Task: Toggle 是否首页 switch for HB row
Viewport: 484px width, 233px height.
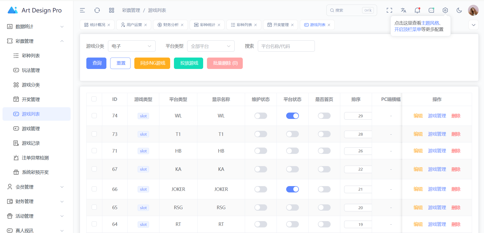Action: (x=324, y=151)
